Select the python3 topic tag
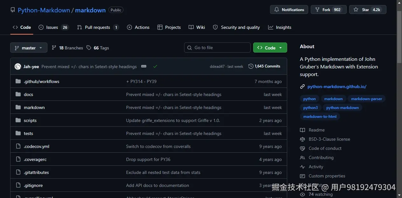 click(x=310, y=108)
